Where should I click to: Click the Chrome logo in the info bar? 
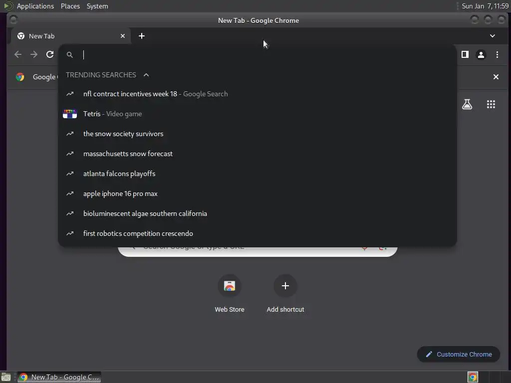pyautogui.click(x=20, y=77)
